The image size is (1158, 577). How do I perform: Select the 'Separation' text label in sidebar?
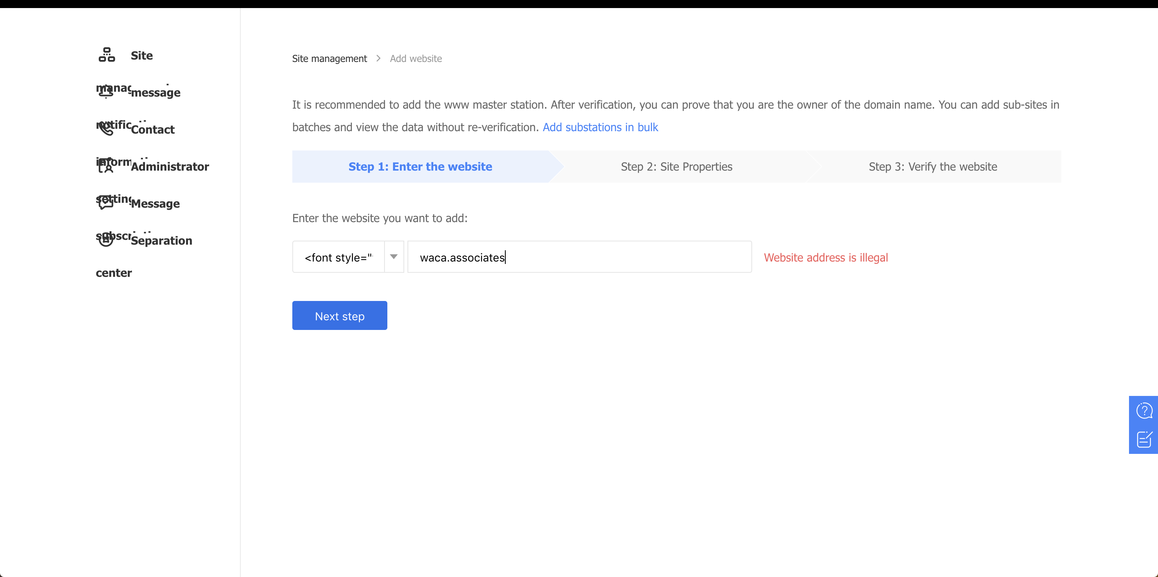(161, 241)
